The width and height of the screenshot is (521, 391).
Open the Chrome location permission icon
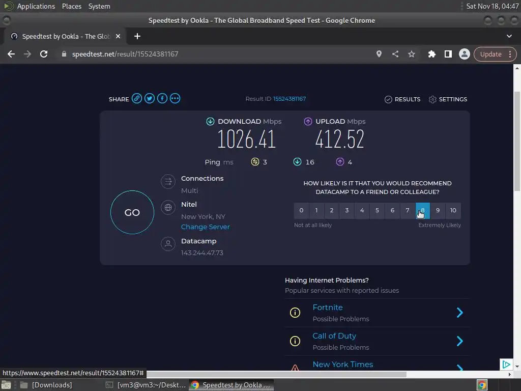click(x=379, y=54)
